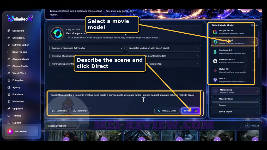Click the AI Agents Mode robot icon
Image resolution: width=267 pixels, height=150 pixels.
tap(9, 59)
